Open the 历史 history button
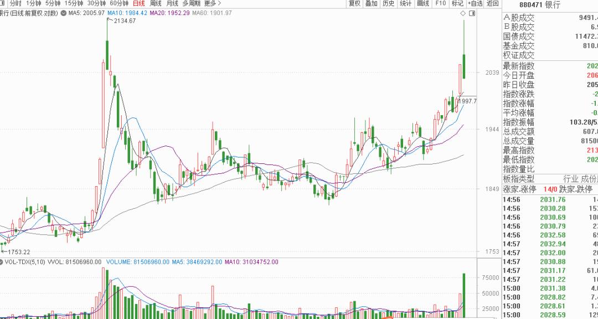This screenshot has width=598, height=319. pyautogui.click(x=388, y=3)
